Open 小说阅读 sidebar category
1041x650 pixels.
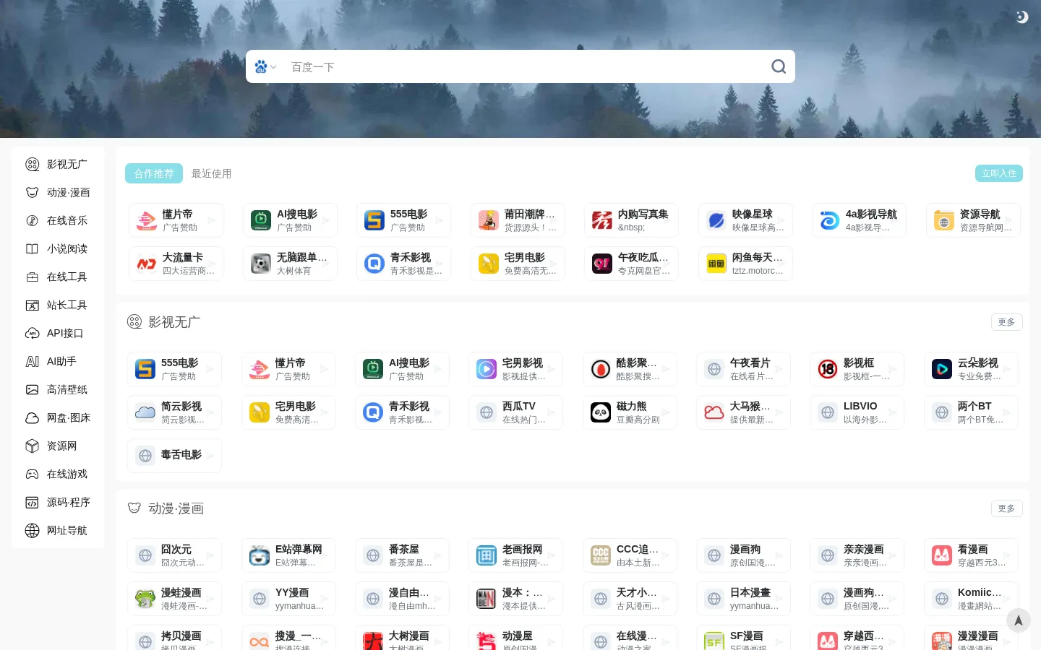(58, 248)
